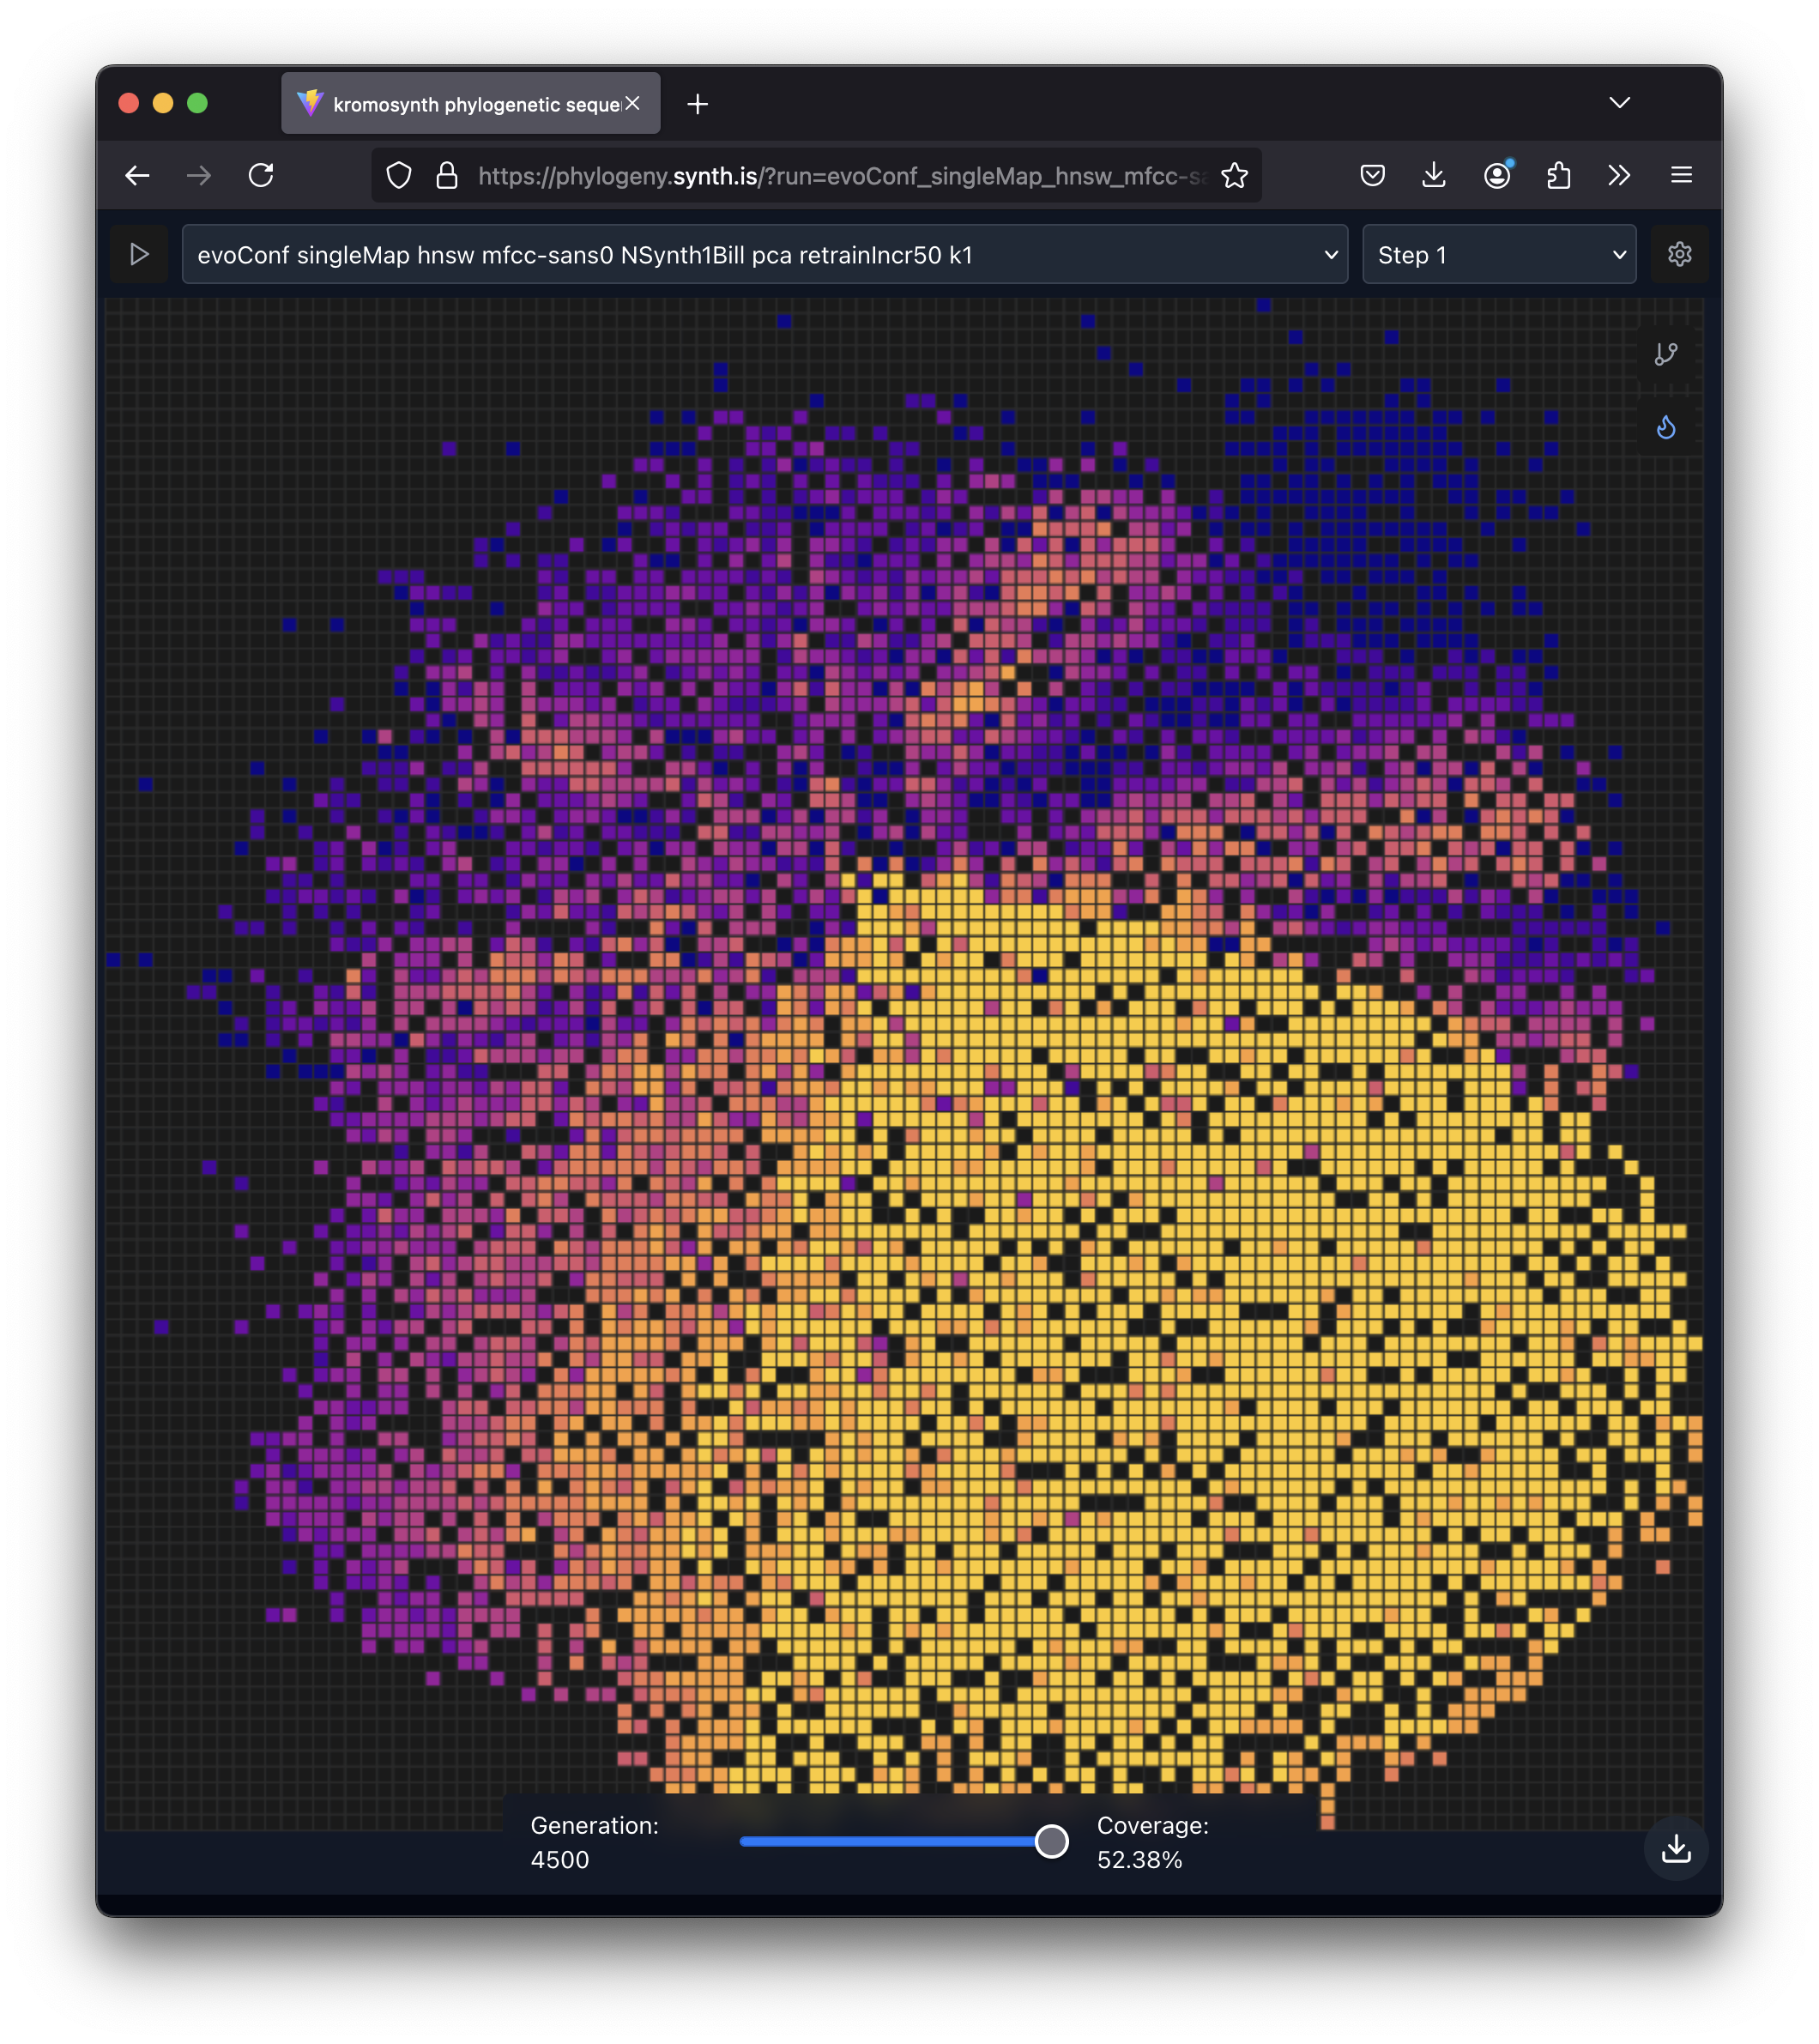Screen dimensions: 1819x2044
Task: Open the tracking protection shield icon
Action: tap(399, 175)
